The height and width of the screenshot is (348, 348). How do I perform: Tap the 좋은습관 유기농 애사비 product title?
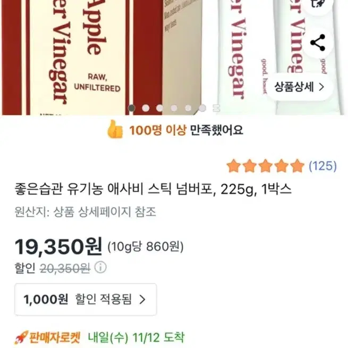[153, 190]
